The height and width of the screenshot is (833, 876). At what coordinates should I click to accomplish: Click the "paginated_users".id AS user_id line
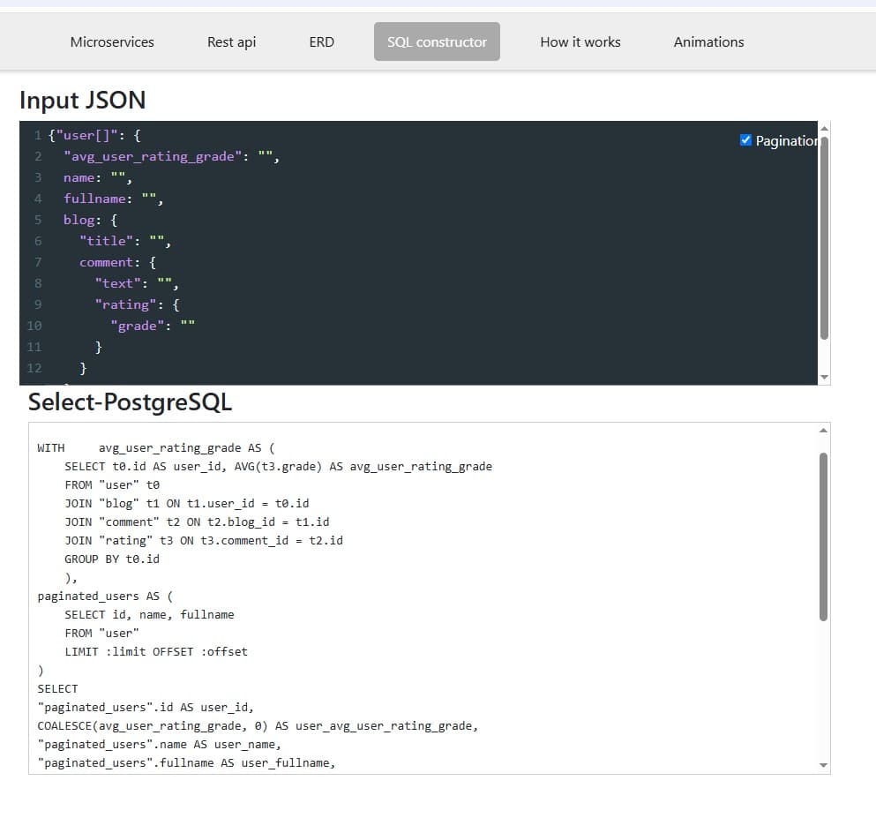pos(146,708)
